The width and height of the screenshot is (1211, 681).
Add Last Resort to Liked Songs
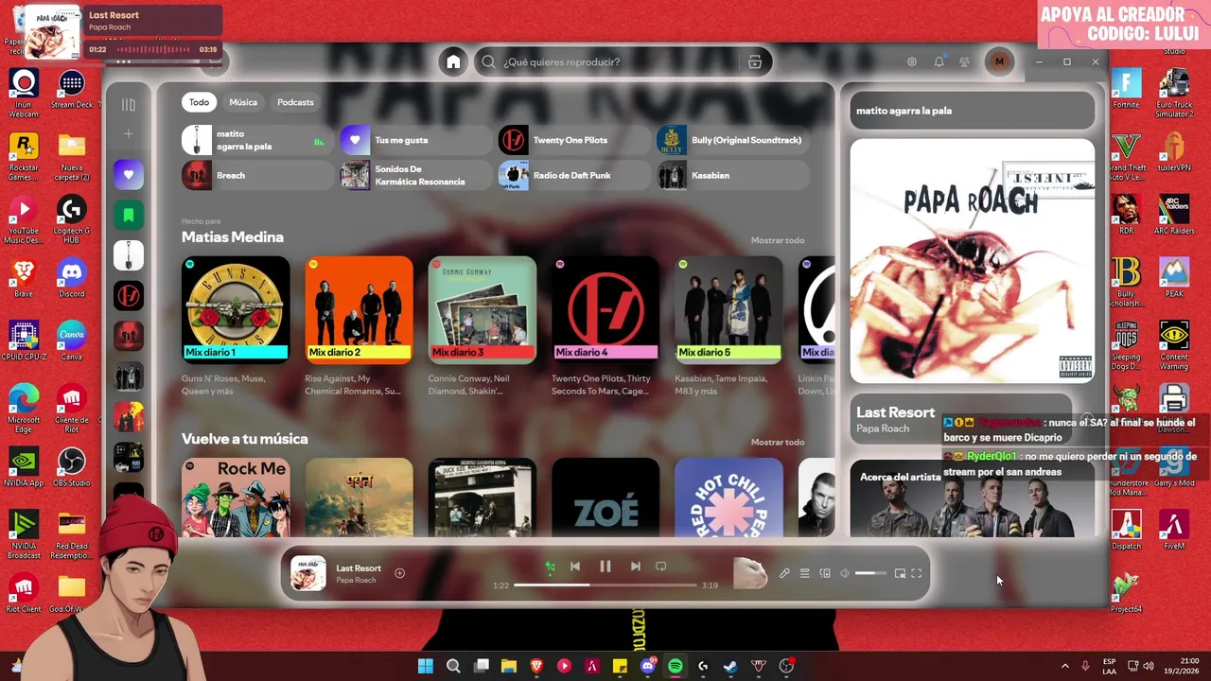(400, 573)
